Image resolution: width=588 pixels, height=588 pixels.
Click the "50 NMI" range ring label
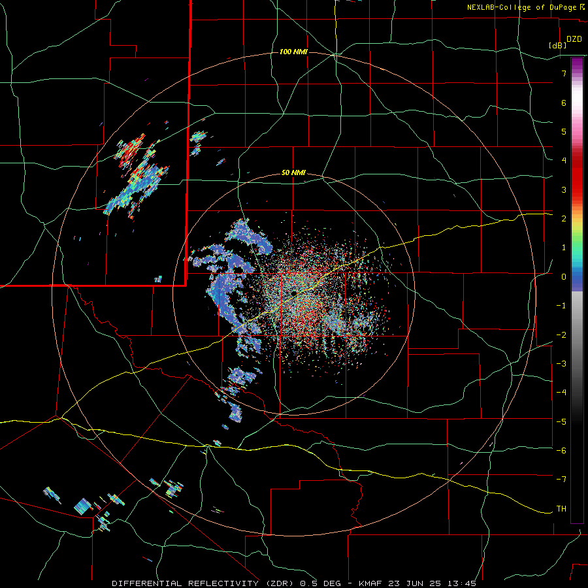tap(293, 173)
